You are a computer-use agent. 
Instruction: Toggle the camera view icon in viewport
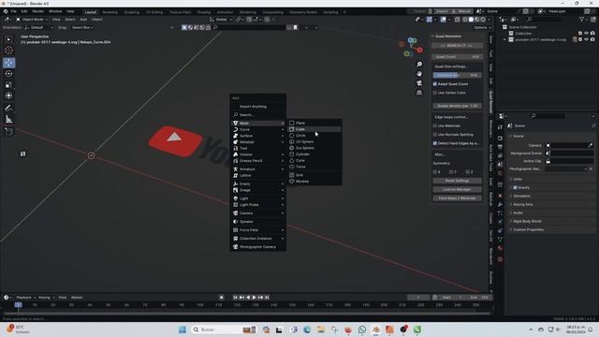tap(419, 83)
